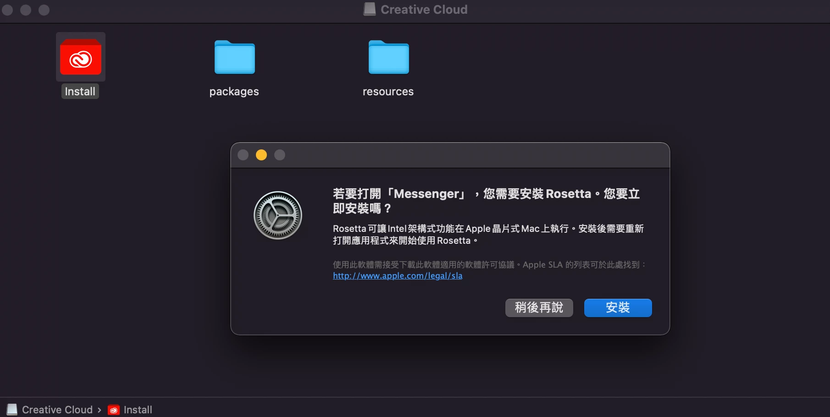
Task: Select the Install Creative Cloud app icon
Action: click(81, 57)
